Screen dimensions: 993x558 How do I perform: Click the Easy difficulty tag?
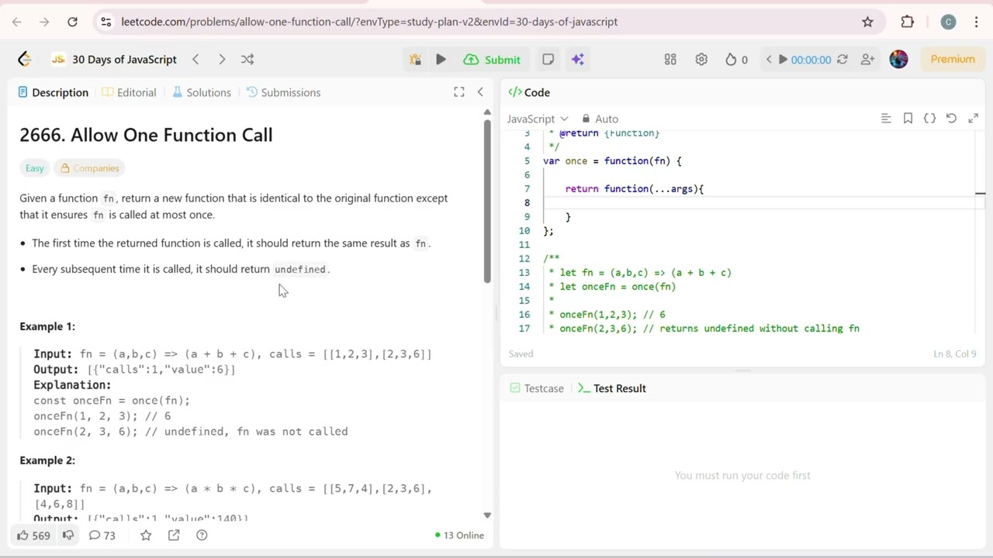tap(35, 168)
